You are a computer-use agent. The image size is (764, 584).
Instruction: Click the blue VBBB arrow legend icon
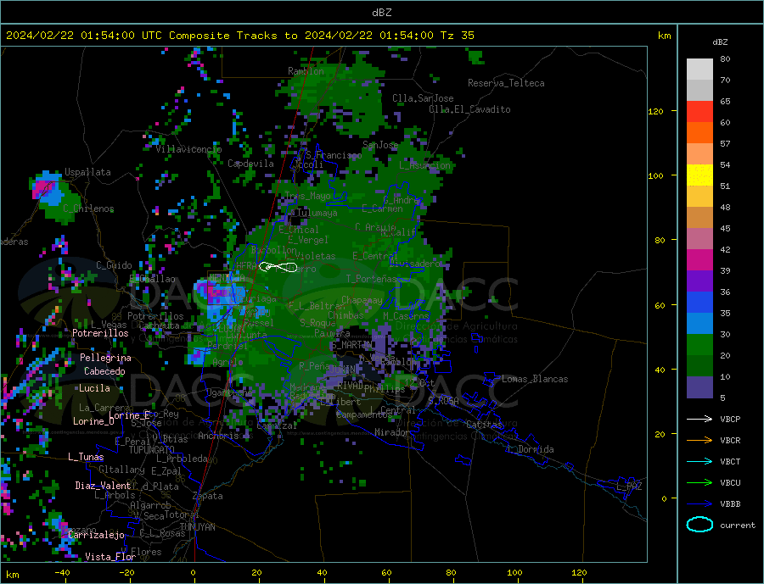(699, 503)
